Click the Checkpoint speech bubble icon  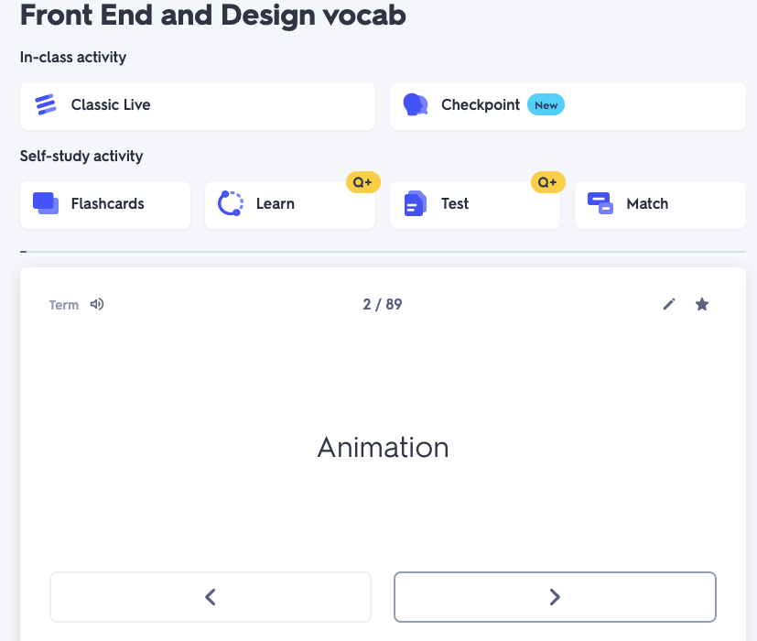416,104
